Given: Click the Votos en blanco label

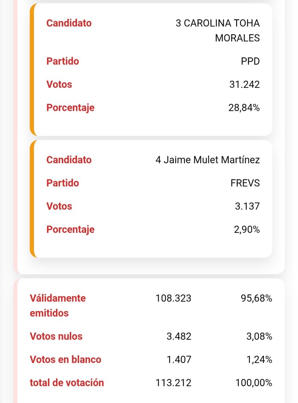Looking at the screenshot, I should [65, 360].
